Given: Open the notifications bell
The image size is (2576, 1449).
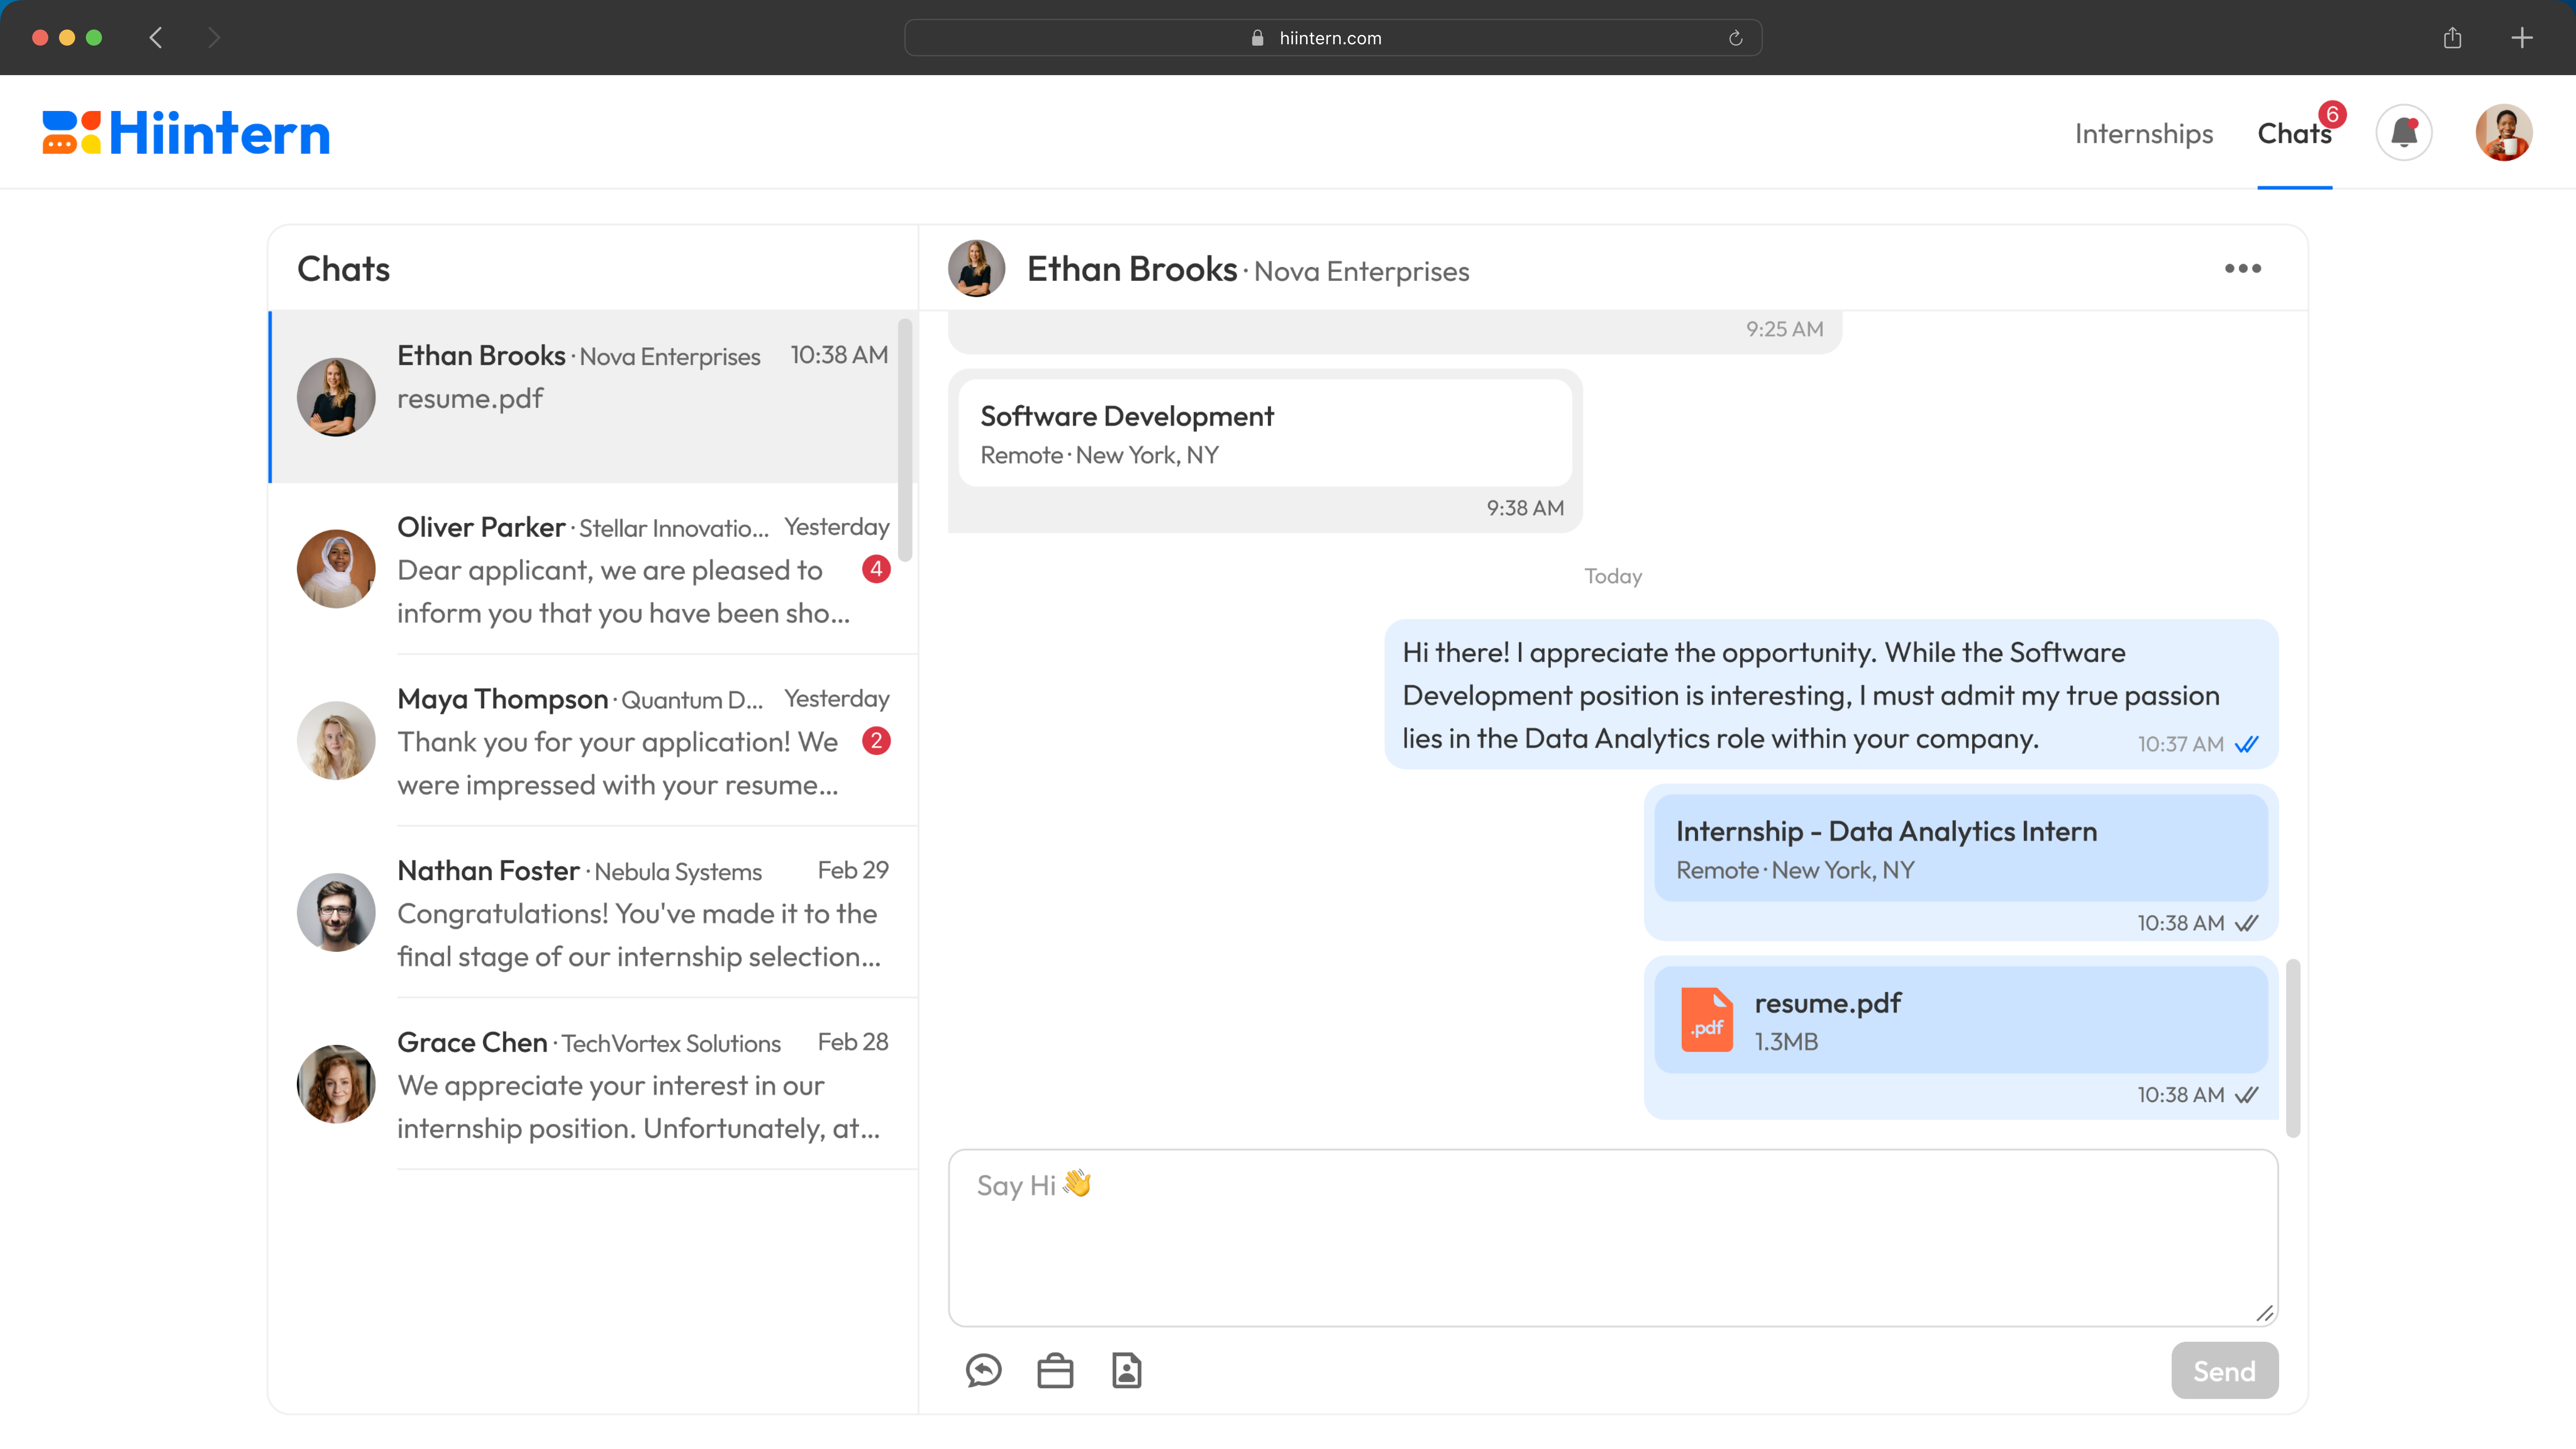Looking at the screenshot, I should 2404,133.
